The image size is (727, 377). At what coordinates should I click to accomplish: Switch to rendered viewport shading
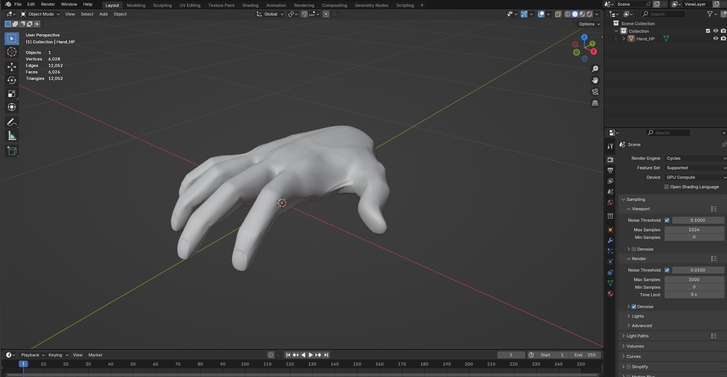pyautogui.click(x=589, y=14)
